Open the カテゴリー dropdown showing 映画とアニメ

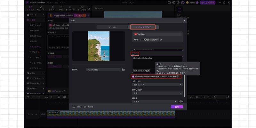[x=157, y=85]
